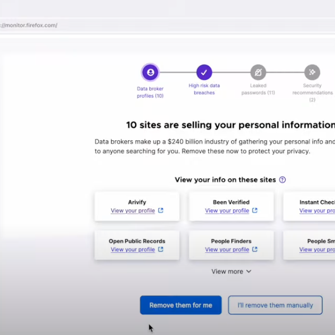Click the monitor.firefox.com address bar
The width and height of the screenshot is (335, 335).
click(x=167, y=25)
